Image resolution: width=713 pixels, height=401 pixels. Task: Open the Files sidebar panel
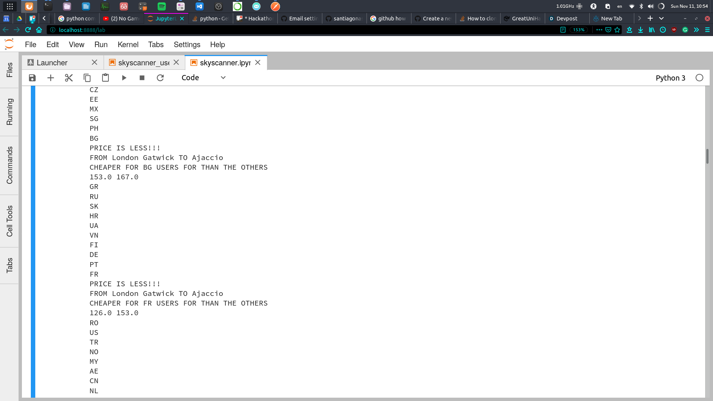tap(9, 70)
